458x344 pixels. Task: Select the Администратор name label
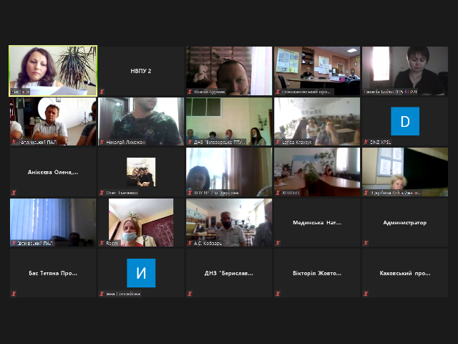tap(404, 223)
